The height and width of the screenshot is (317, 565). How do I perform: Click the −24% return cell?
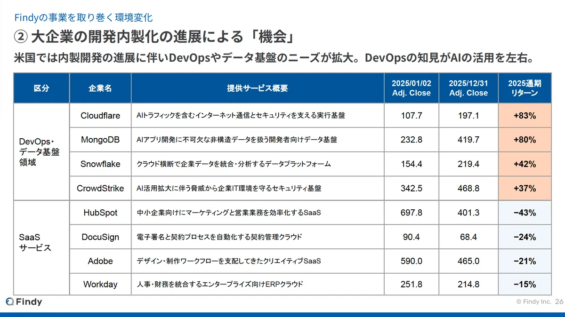(x=525, y=237)
